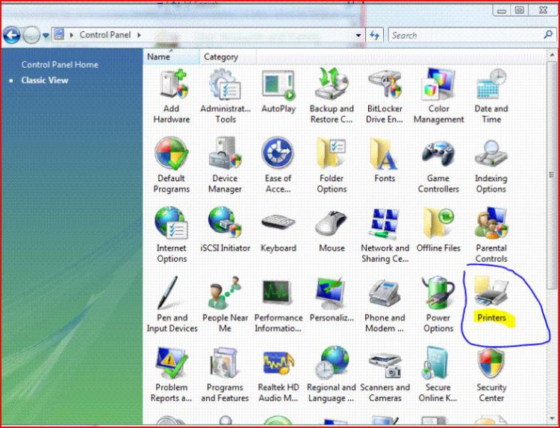Viewport: 560px width, 428px height.
Task: Sort items by Category column header
Action: pyautogui.click(x=228, y=57)
